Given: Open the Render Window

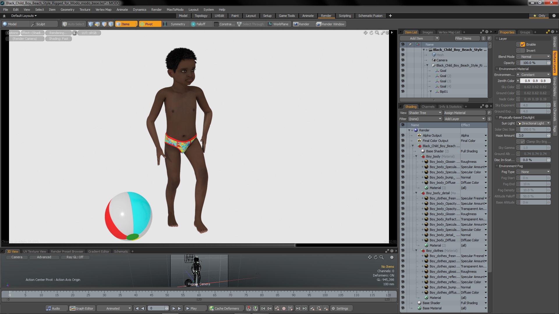Looking at the screenshot, I should click(330, 24).
